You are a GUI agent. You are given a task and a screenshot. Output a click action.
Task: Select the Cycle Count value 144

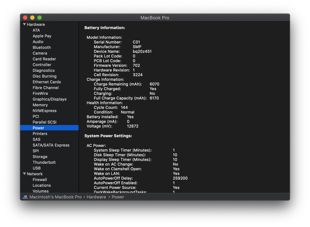124,108
